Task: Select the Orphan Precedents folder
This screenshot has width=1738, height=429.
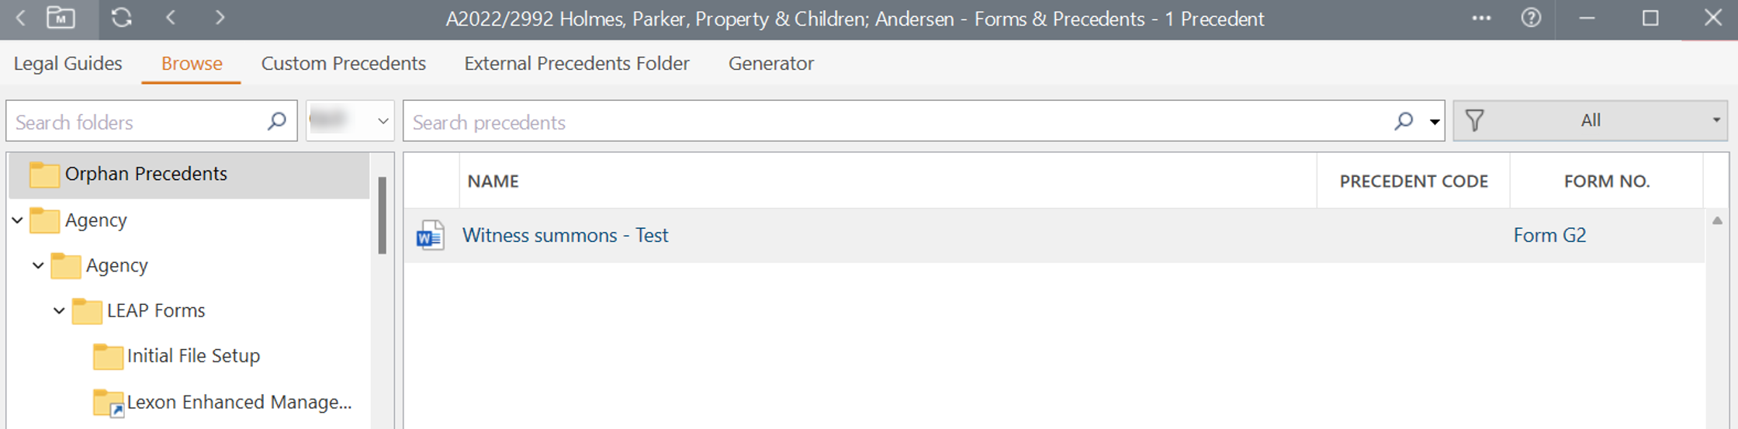Action: 146,174
